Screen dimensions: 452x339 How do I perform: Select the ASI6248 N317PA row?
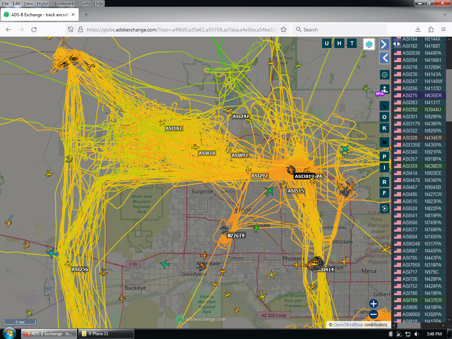tap(420, 244)
